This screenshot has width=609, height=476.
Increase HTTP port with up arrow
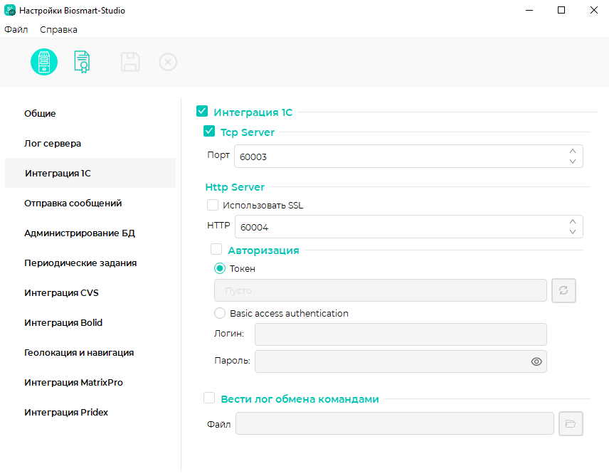[573, 221]
